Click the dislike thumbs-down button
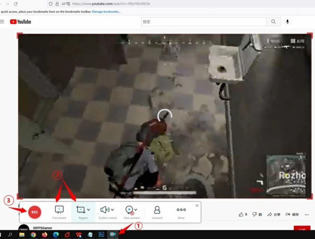315x239 pixels. pos(254,214)
